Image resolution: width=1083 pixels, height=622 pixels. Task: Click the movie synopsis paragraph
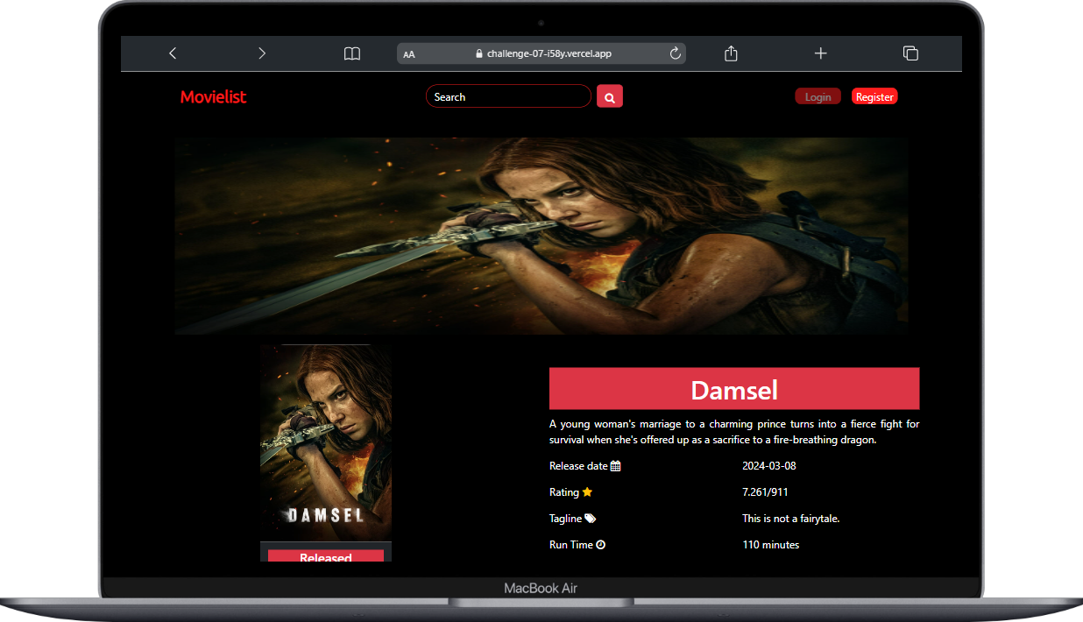coord(734,432)
